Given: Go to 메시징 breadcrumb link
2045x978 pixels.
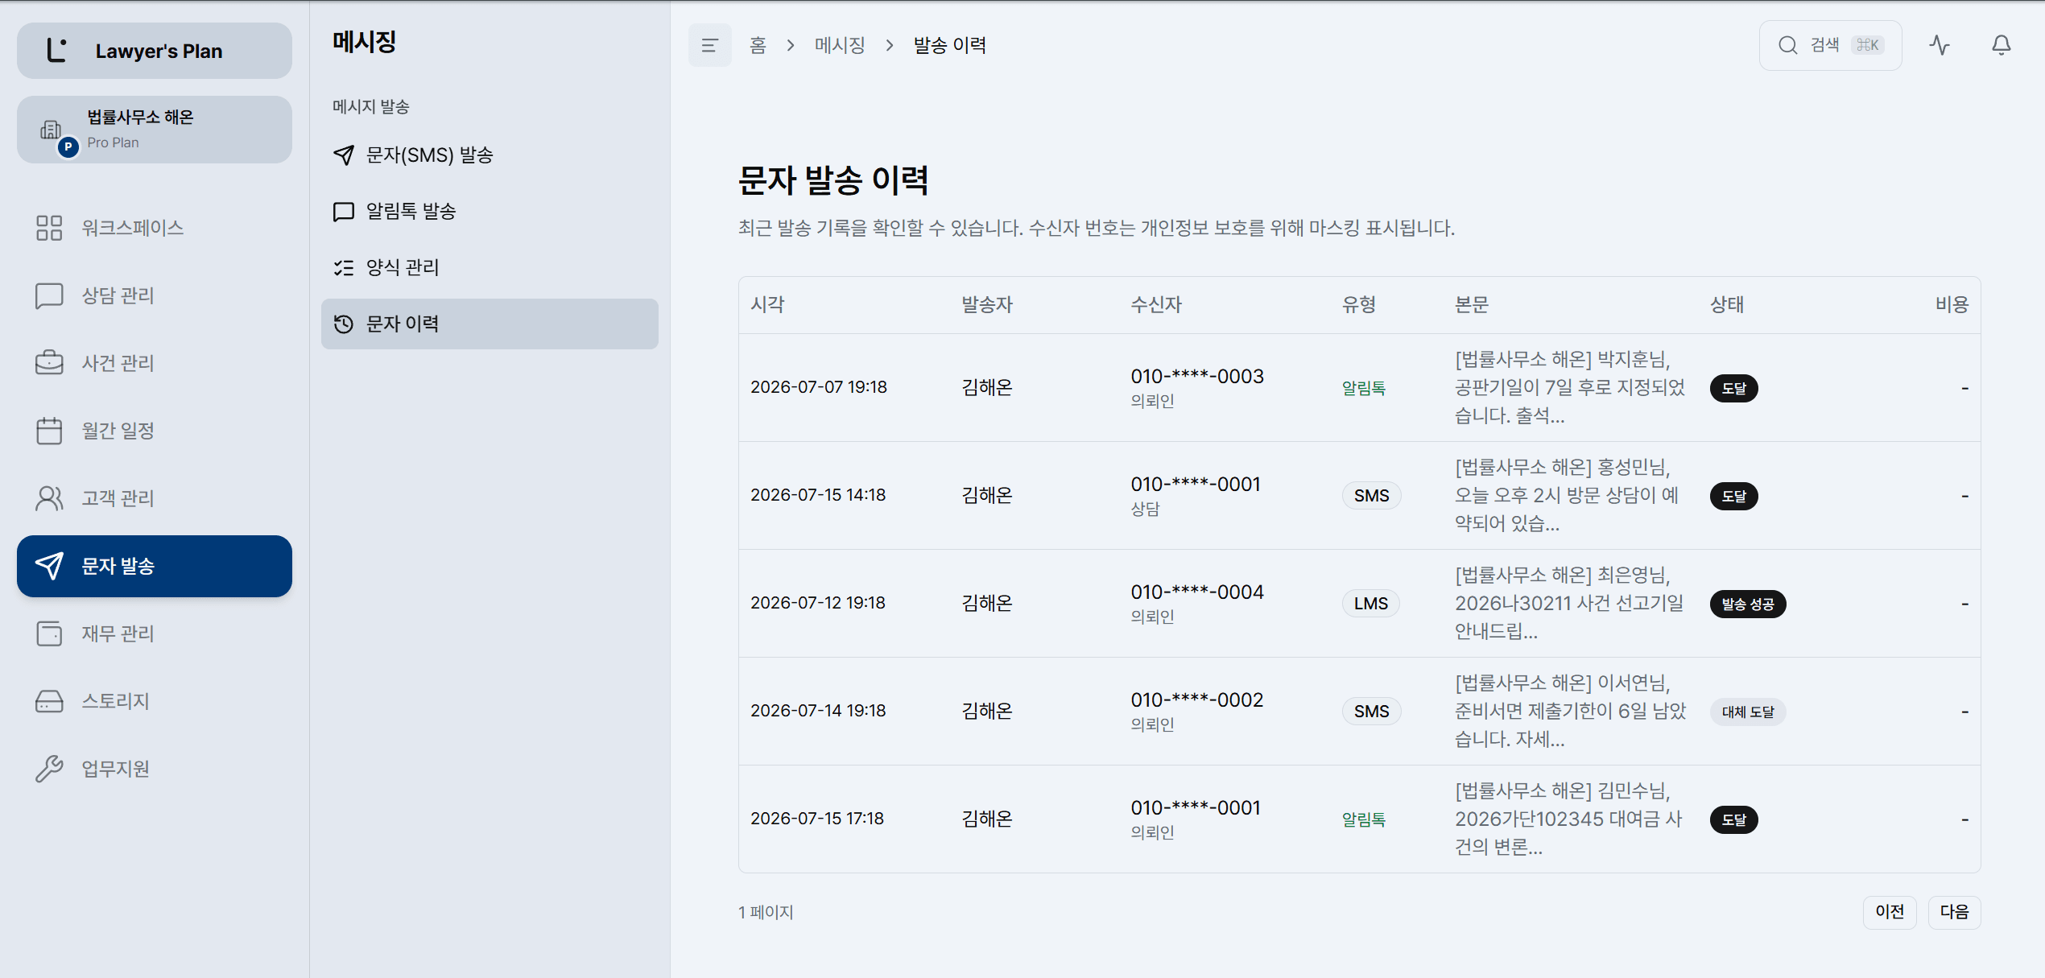Looking at the screenshot, I should coord(840,46).
